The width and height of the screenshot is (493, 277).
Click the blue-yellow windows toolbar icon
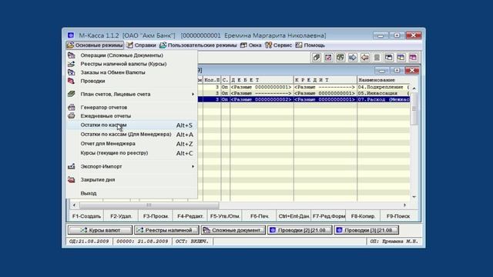(401, 58)
